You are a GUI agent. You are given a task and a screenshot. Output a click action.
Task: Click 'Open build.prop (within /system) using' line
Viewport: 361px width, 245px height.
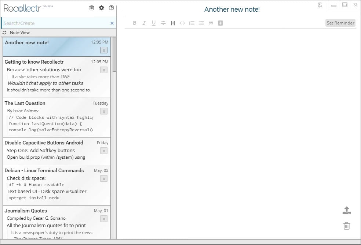click(x=46, y=157)
